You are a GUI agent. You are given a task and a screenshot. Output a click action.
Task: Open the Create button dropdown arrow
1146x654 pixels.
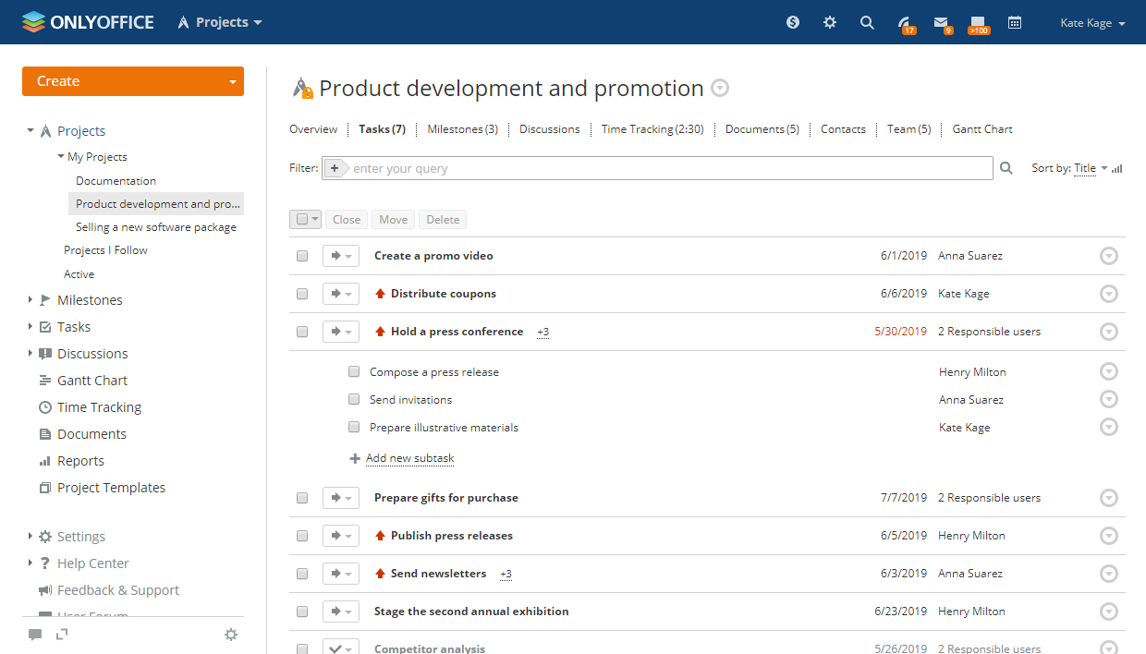click(232, 81)
